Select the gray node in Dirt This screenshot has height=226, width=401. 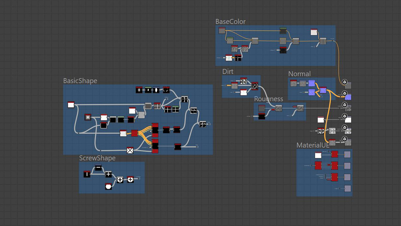(x=234, y=85)
